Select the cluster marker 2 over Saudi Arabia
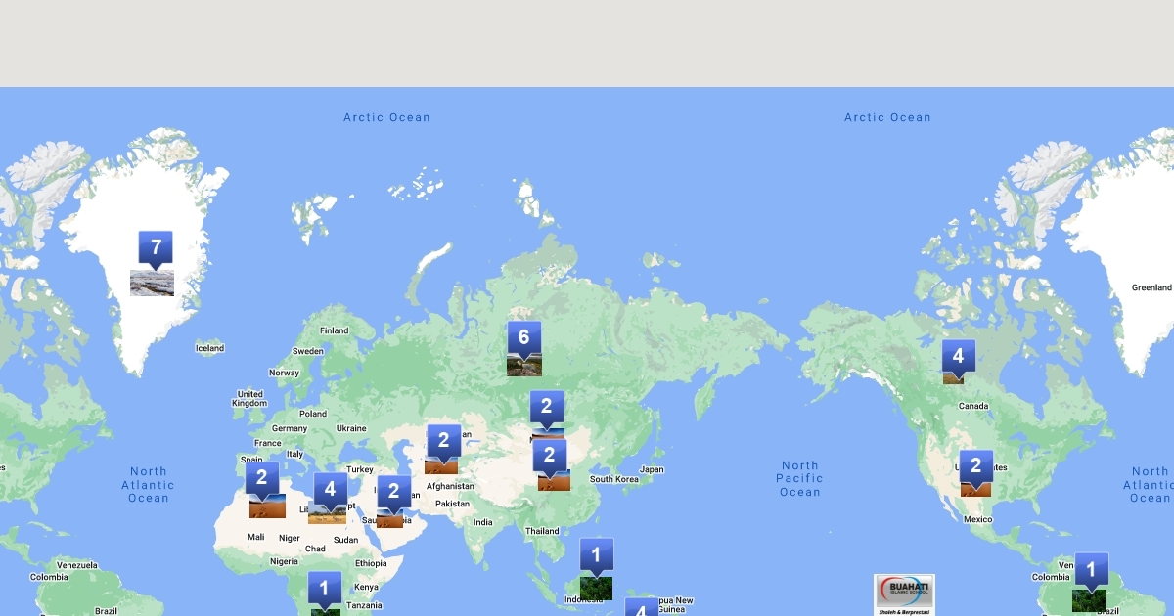 click(393, 492)
